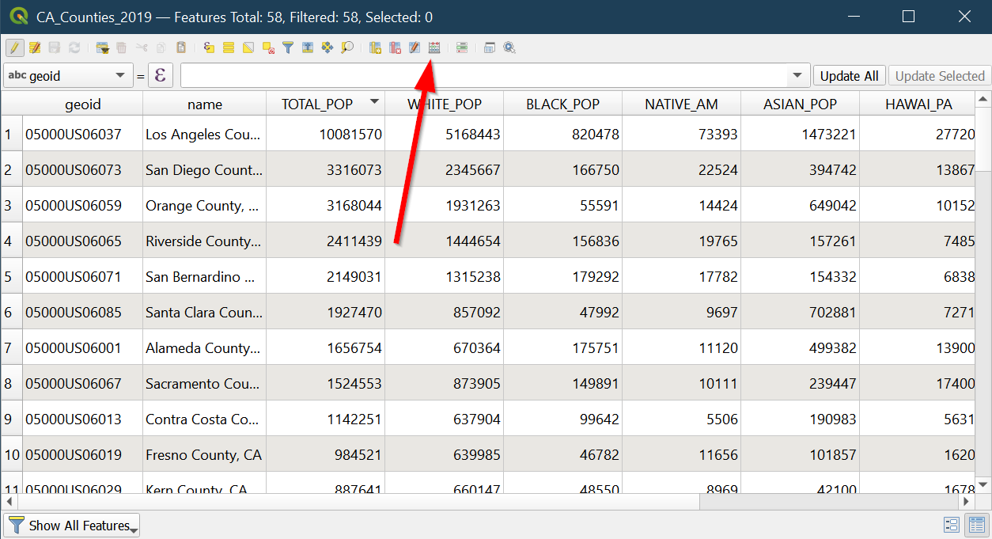Image resolution: width=992 pixels, height=539 pixels.
Task: Toggle editing mode with the pencil icon
Action: click(x=14, y=47)
